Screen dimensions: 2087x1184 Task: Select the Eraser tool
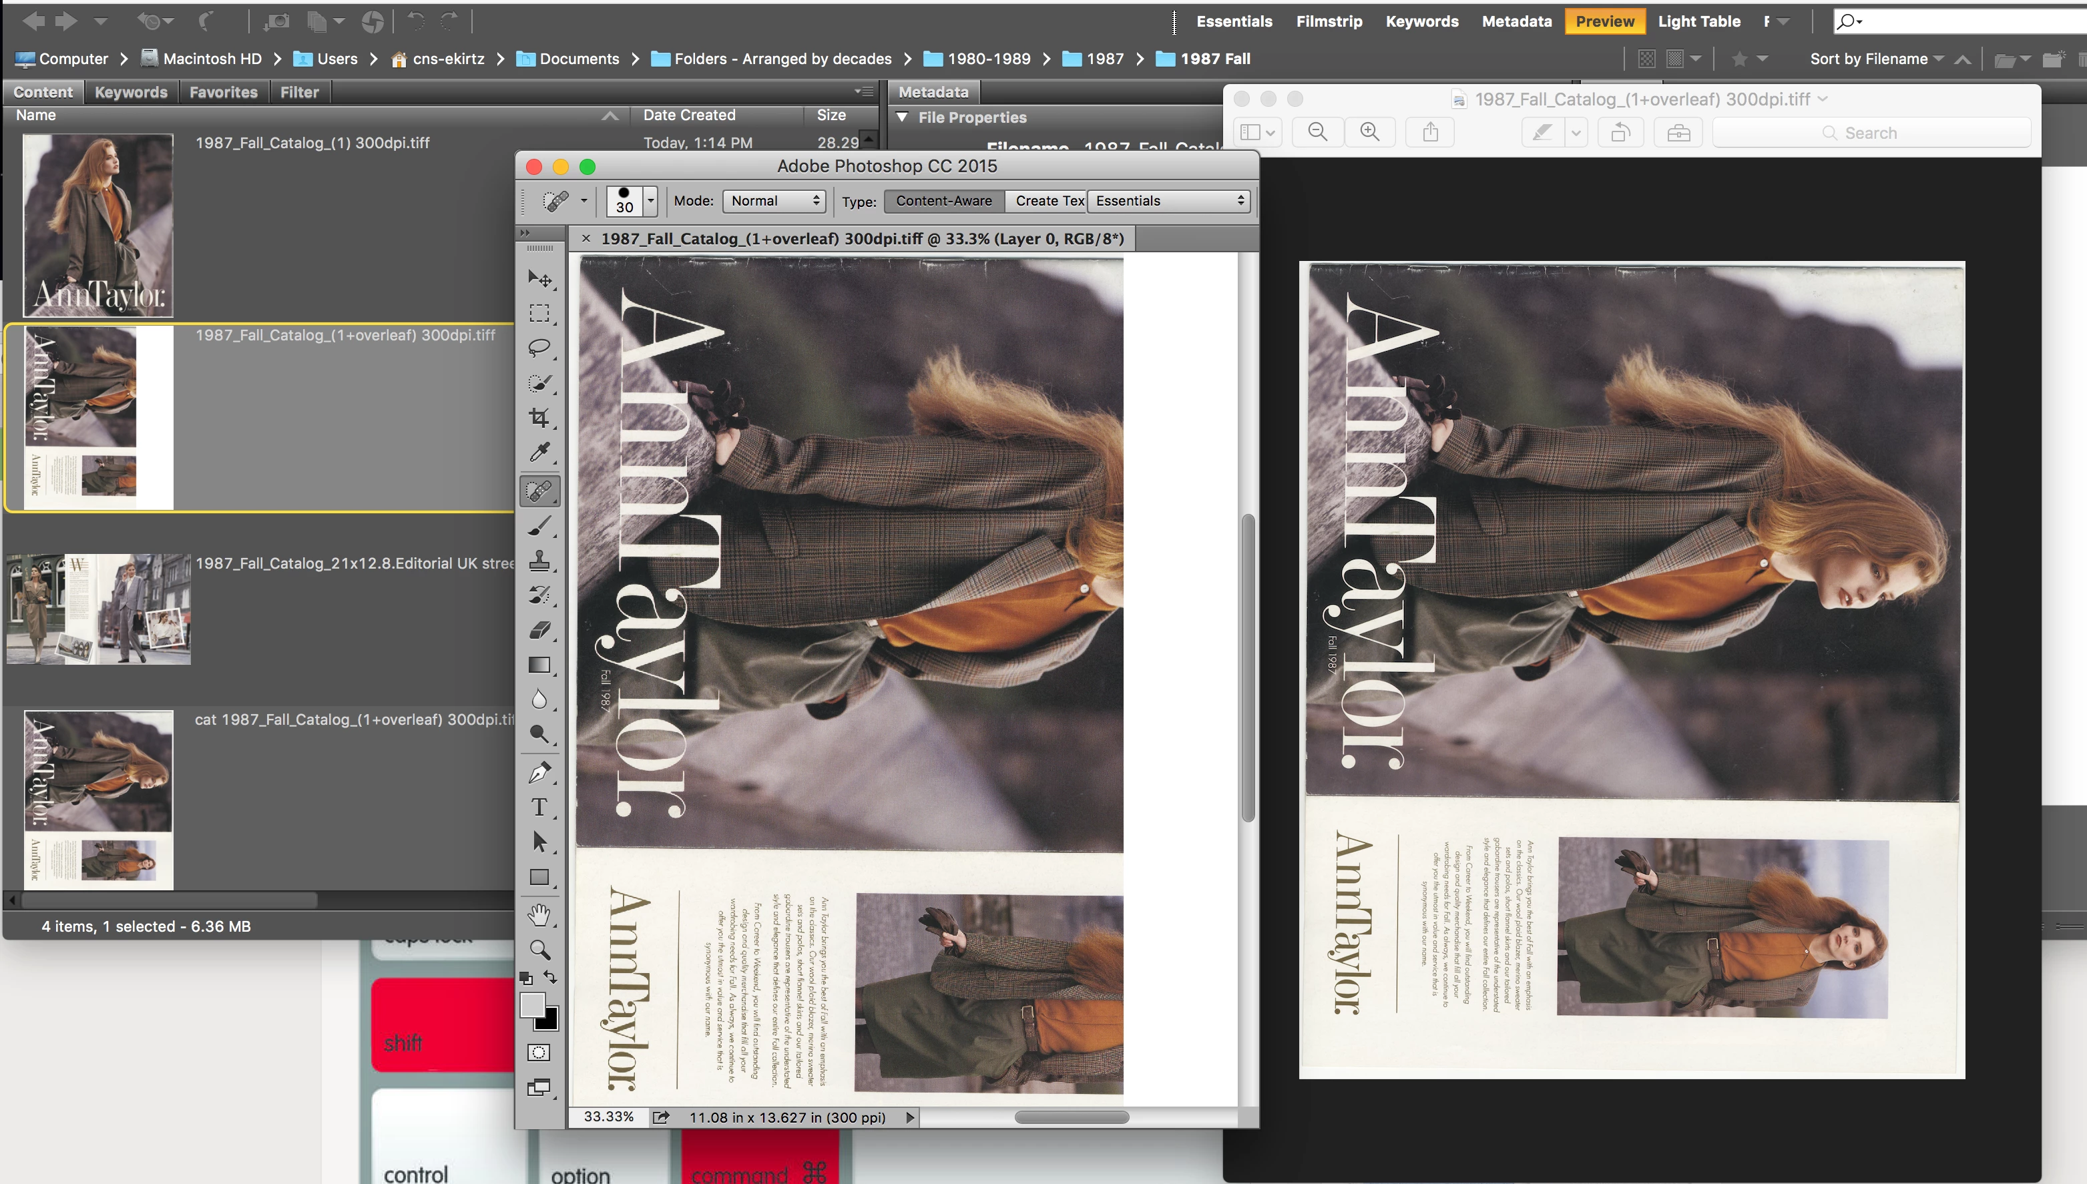[x=539, y=630]
